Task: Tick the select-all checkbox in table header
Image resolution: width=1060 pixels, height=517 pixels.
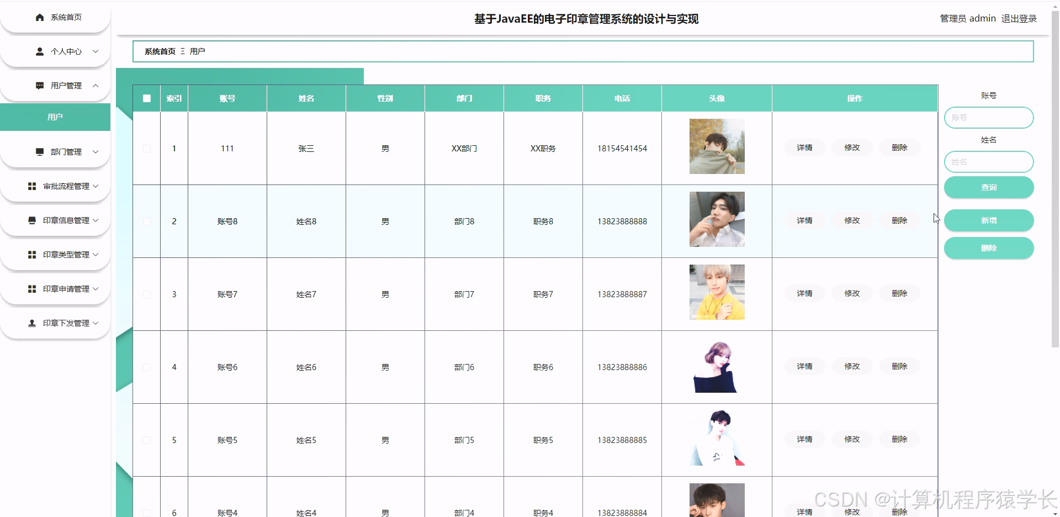Action: [147, 98]
